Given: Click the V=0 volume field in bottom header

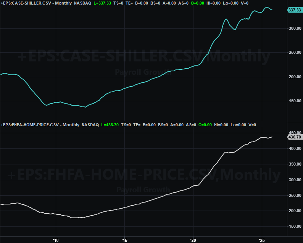Looking at the screenshot, I should coord(252,125).
